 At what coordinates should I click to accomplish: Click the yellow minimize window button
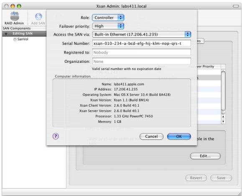(x=13, y=6)
